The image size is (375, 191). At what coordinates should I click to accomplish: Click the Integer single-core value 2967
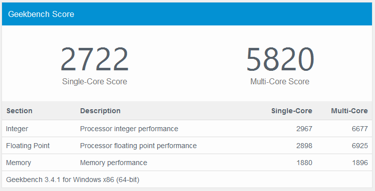click(x=304, y=129)
